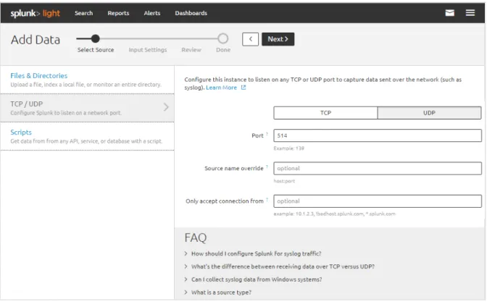The width and height of the screenshot is (487, 302).
Task: Click the external link icon beside Learn More
Action: [x=243, y=88]
